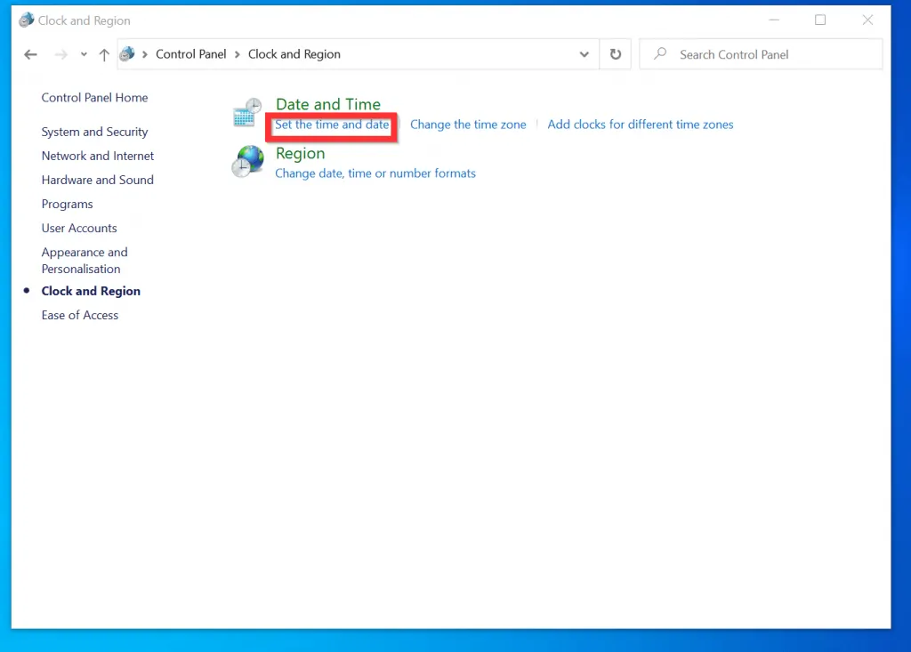Click the back arrow navigation icon
This screenshot has width=911, height=652.
click(x=30, y=54)
